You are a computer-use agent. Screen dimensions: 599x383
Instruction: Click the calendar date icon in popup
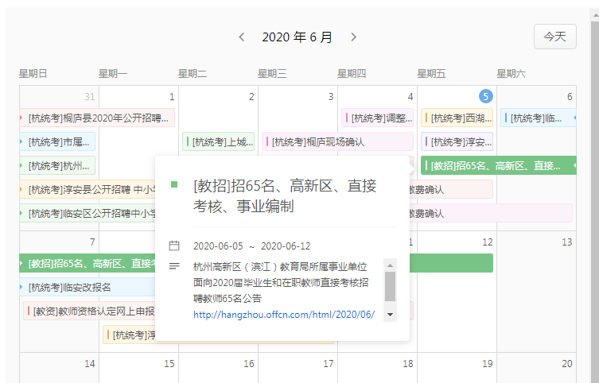pos(174,246)
